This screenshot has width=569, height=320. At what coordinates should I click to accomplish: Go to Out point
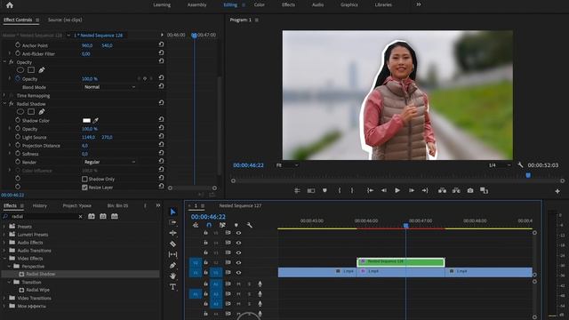(425, 190)
